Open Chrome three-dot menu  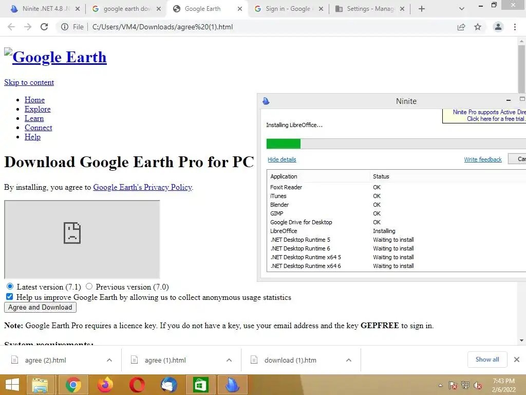pyautogui.click(x=515, y=27)
